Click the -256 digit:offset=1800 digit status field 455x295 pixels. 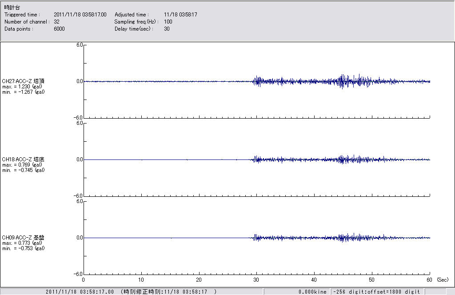tap(376, 292)
